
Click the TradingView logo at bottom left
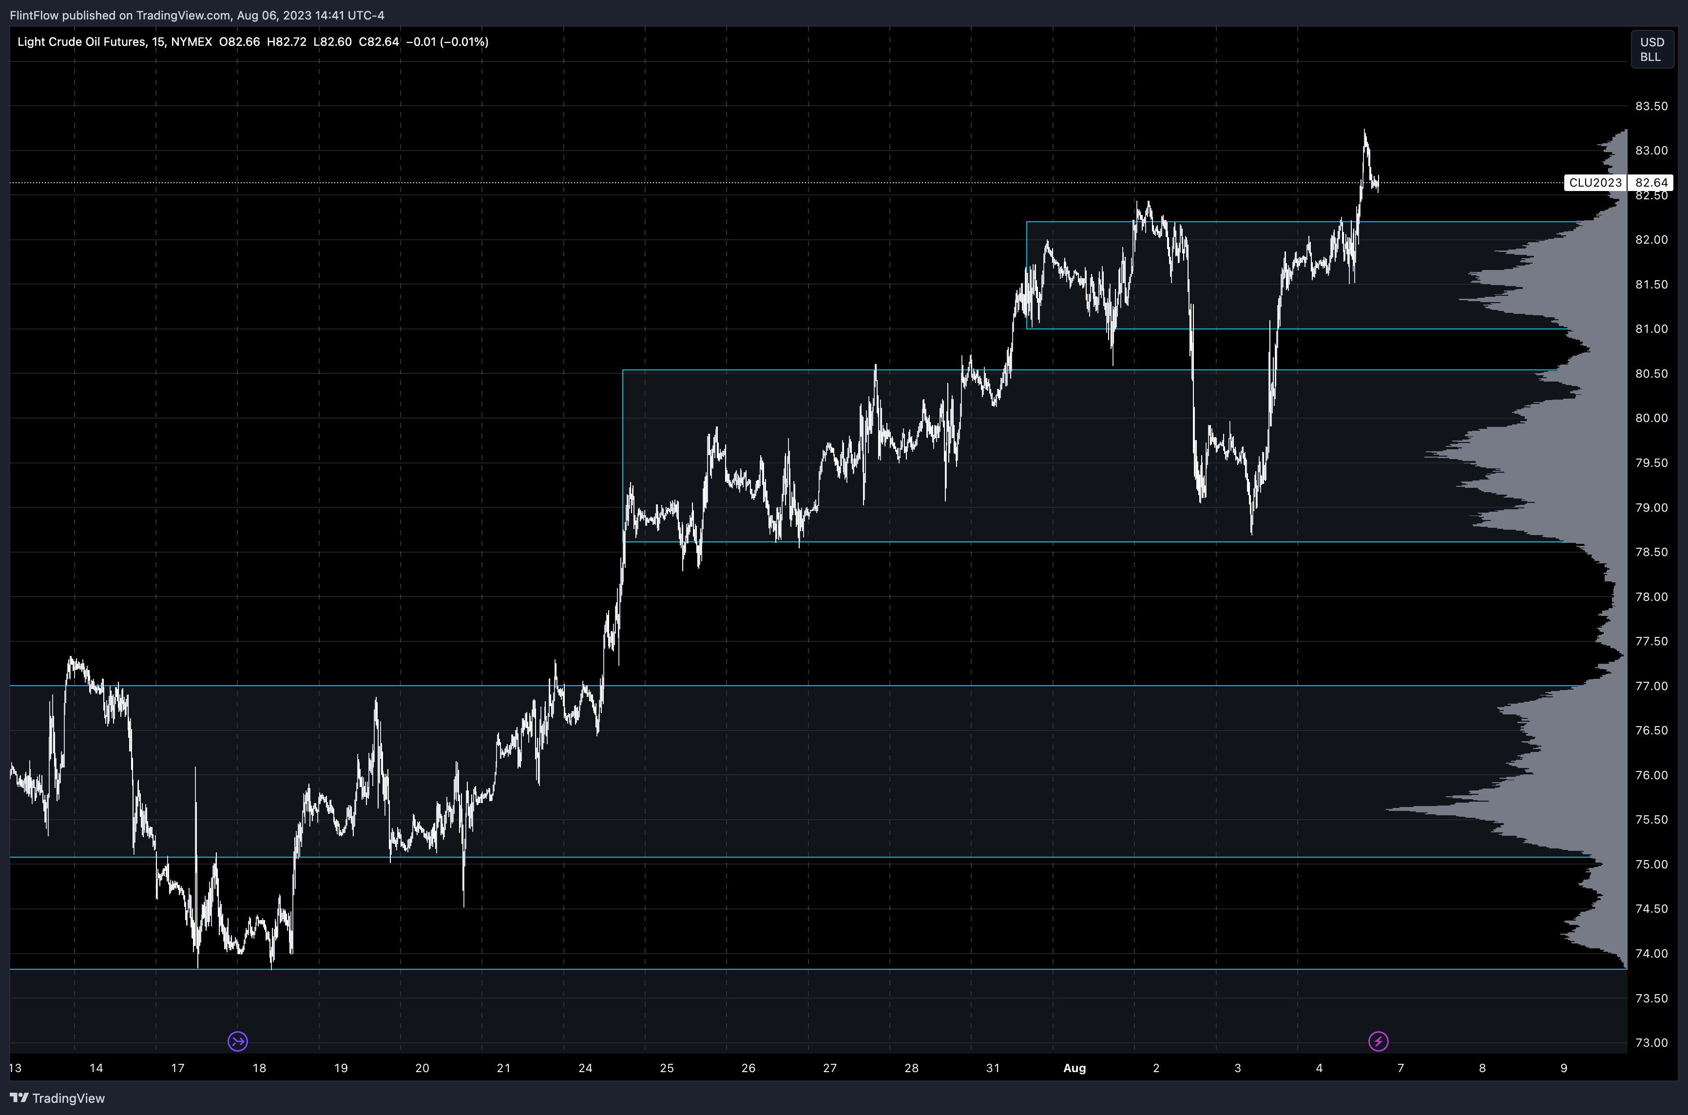pyautogui.click(x=58, y=1098)
